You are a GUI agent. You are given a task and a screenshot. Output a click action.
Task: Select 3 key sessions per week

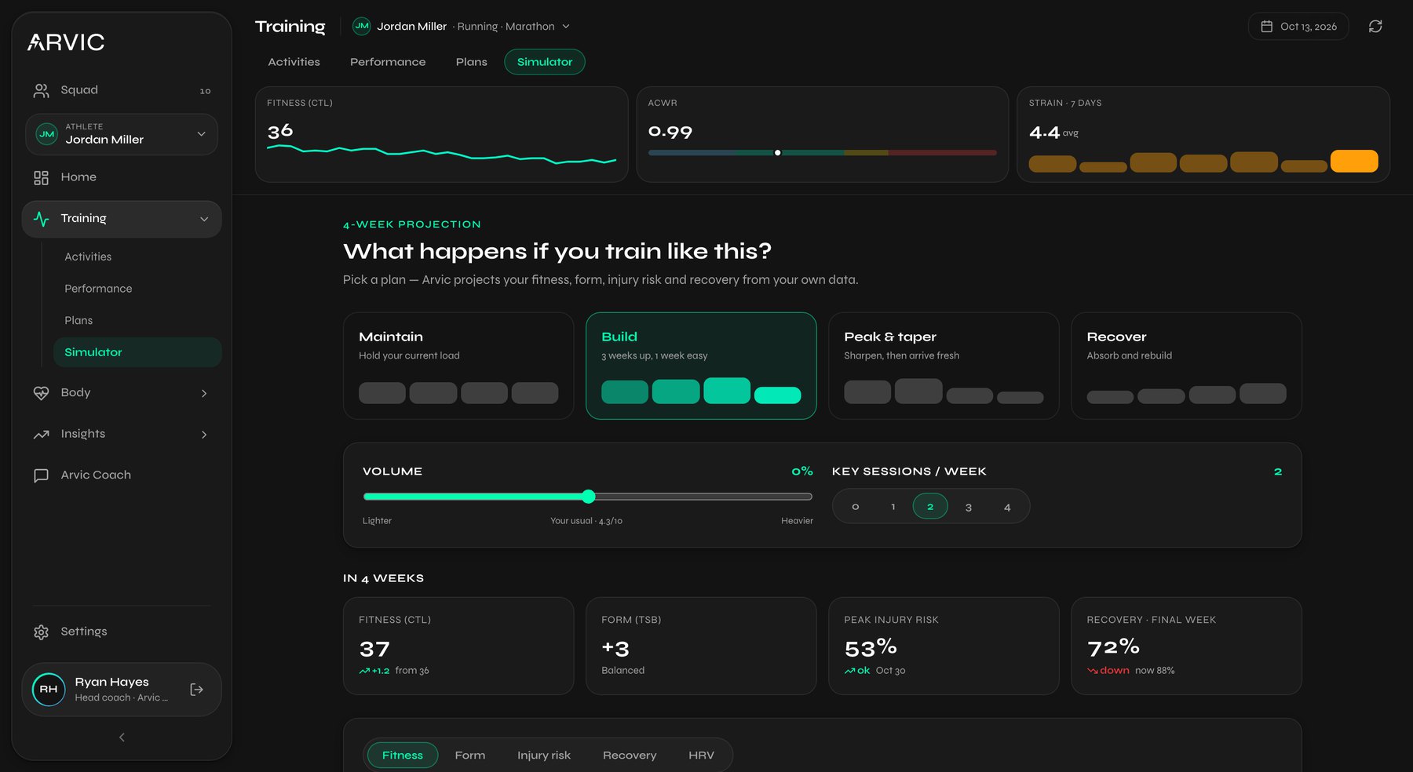point(968,507)
